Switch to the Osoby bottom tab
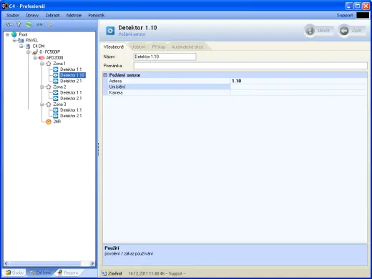The width and height of the screenshot is (372, 279). [x=15, y=273]
